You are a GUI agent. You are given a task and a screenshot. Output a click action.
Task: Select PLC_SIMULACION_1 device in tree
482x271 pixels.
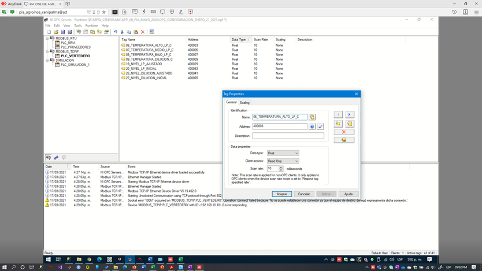point(75,65)
